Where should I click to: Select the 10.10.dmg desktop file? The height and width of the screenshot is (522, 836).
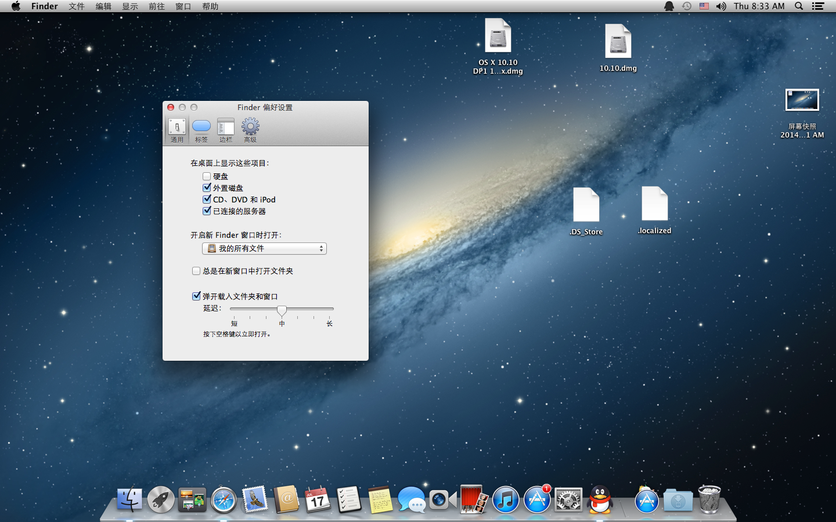pyautogui.click(x=618, y=41)
